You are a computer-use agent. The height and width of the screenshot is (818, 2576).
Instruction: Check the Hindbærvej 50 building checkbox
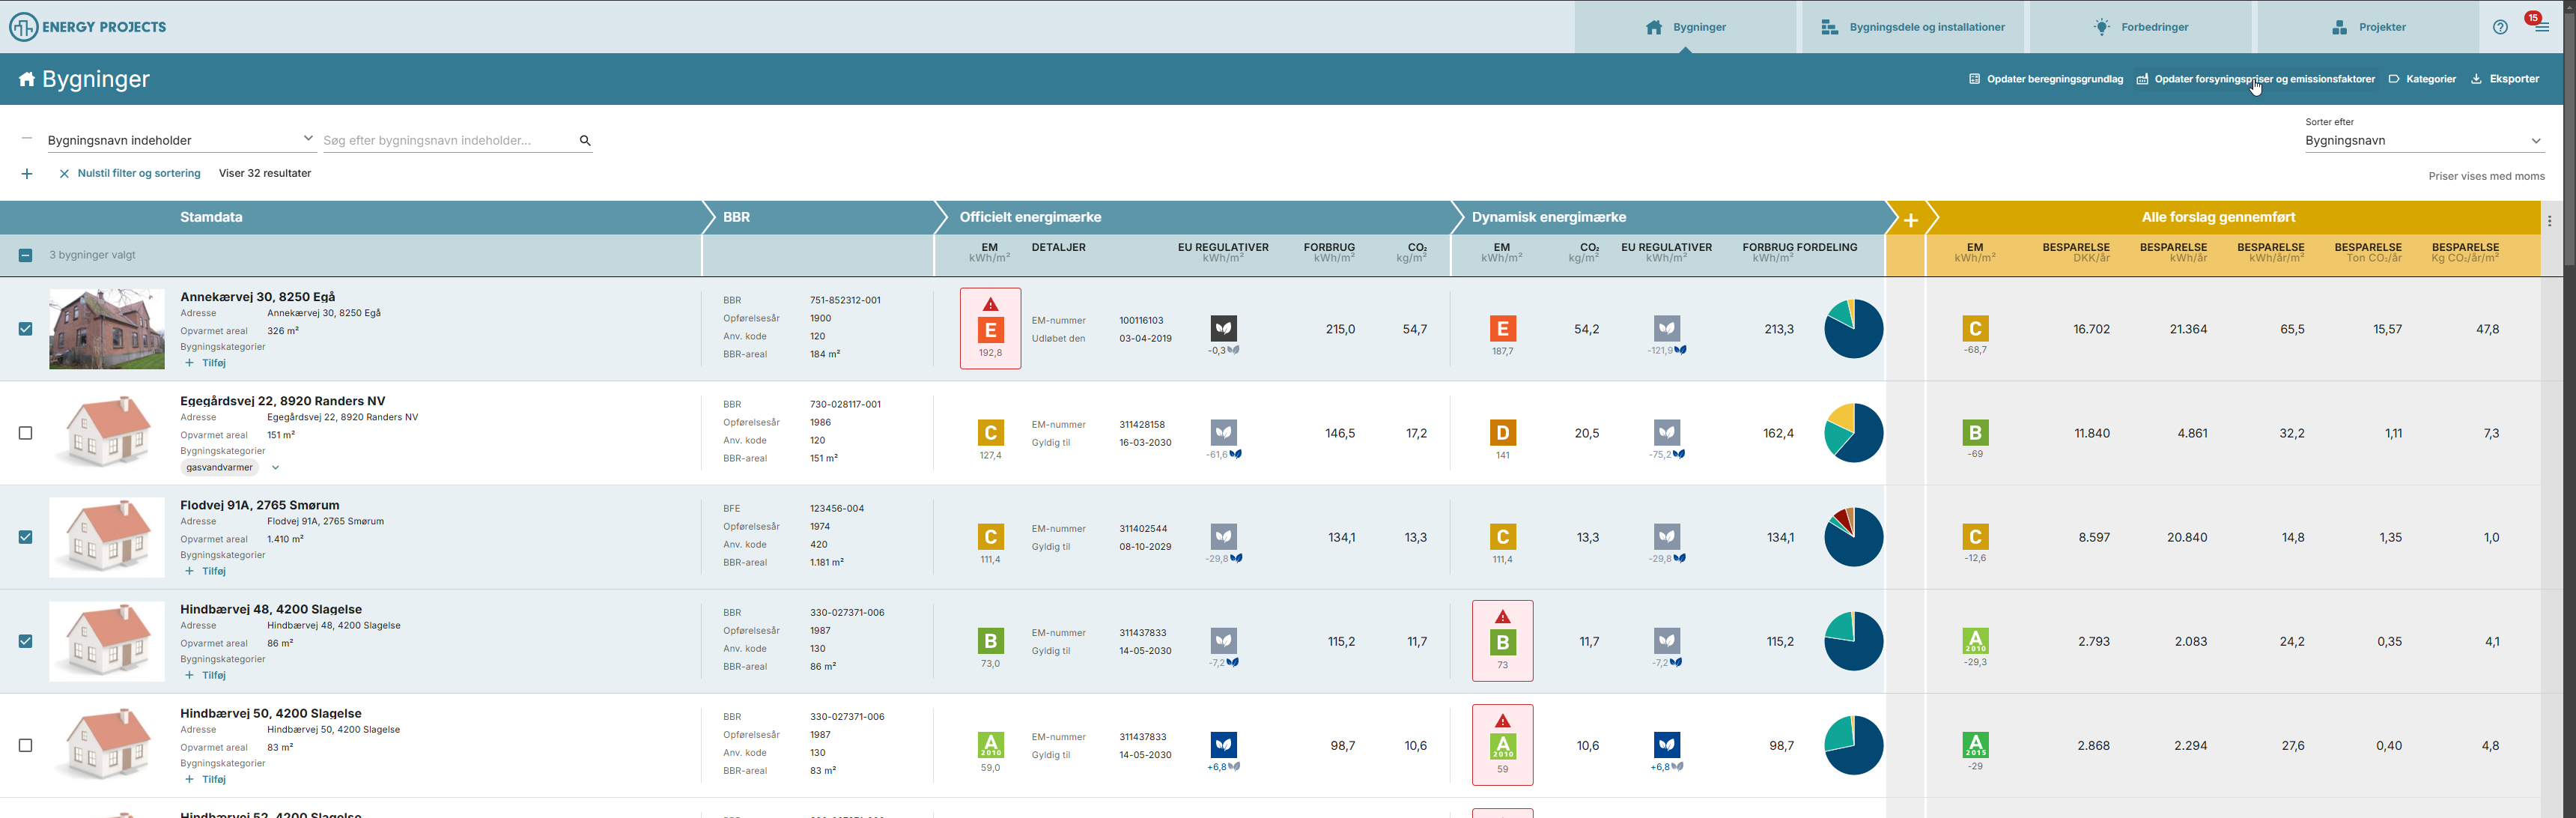tap(26, 745)
